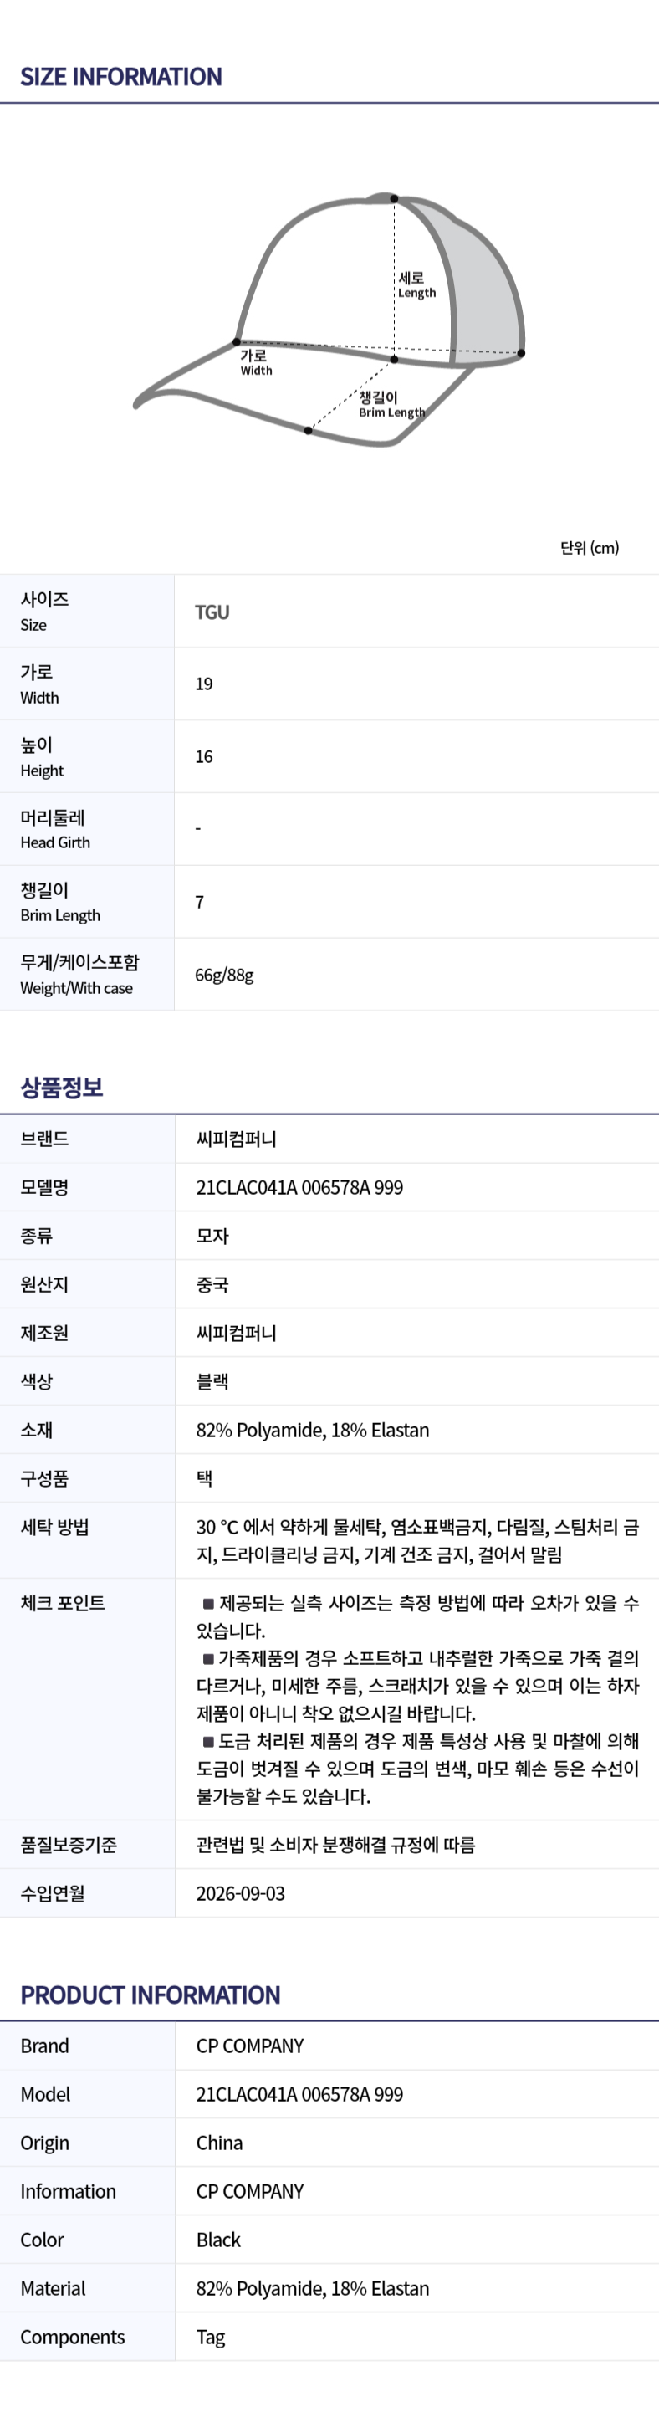Click the Origin value China

click(219, 2143)
